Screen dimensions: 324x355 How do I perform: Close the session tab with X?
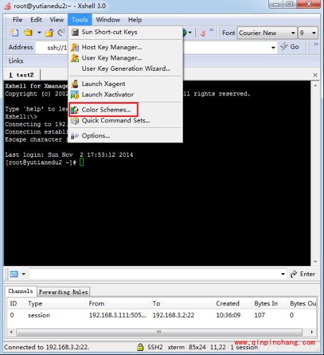point(315,75)
